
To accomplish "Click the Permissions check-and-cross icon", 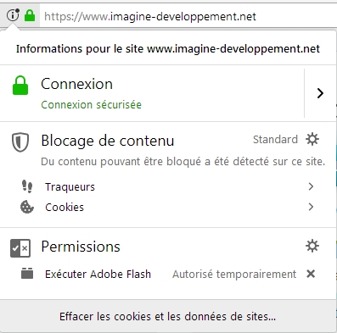I will (x=20, y=248).
